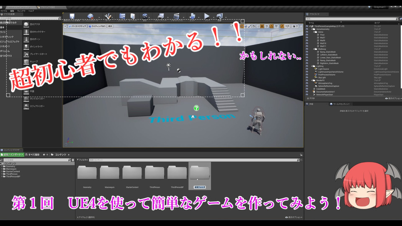
Task: Toggle visibility eye for Wall7 actor
Action: pyautogui.click(x=307, y=38)
